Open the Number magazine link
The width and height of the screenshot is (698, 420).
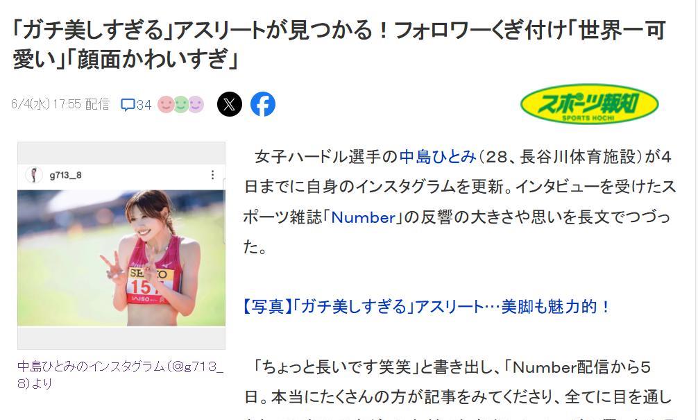(x=364, y=217)
